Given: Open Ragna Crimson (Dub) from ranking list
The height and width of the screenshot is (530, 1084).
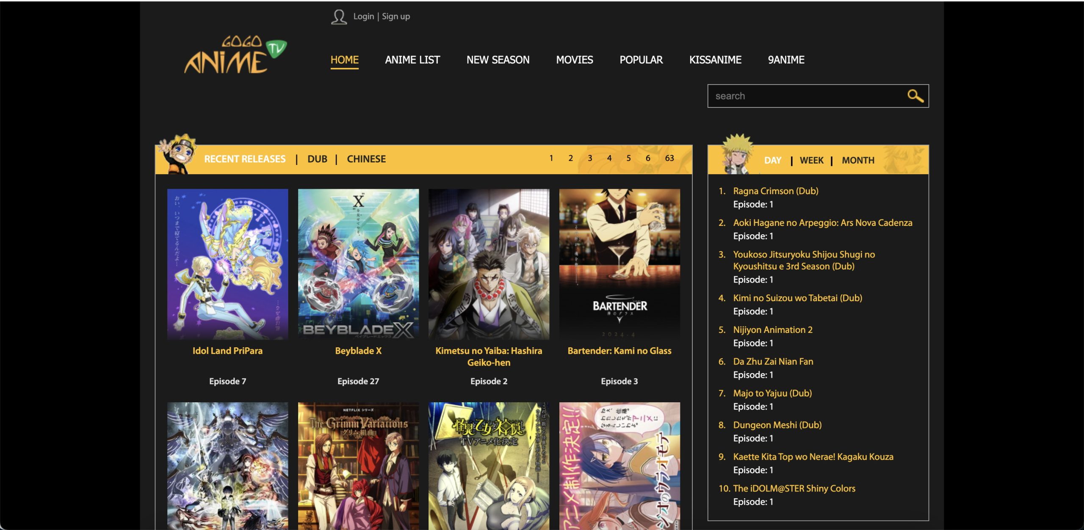Looking at the screenshot, I should point(776,191).
